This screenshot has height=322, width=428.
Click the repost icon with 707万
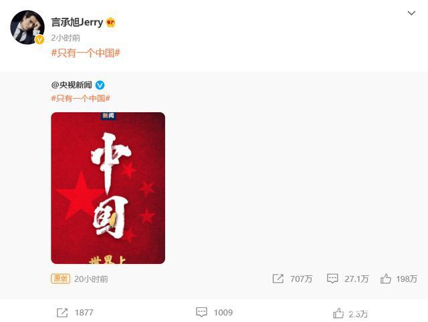coord(278,279)
